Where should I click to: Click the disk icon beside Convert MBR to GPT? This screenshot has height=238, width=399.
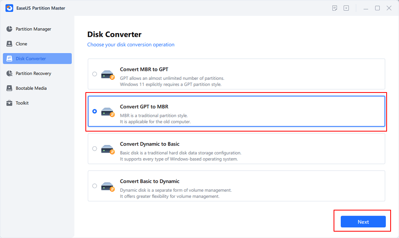[107, 74]
